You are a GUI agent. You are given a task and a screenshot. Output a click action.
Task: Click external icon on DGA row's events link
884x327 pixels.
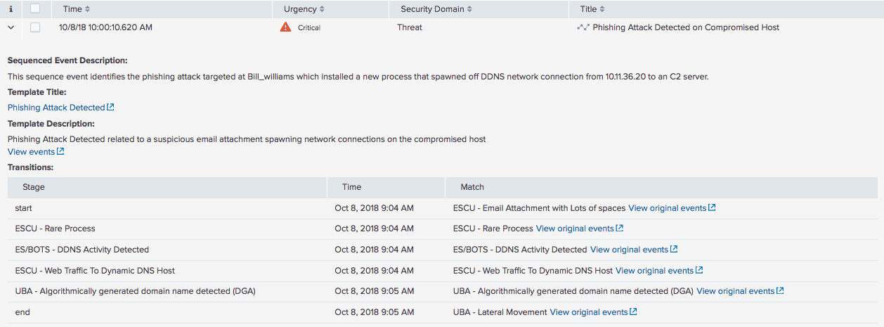780,291
